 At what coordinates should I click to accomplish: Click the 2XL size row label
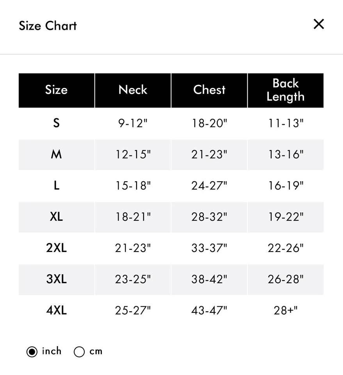56,248
